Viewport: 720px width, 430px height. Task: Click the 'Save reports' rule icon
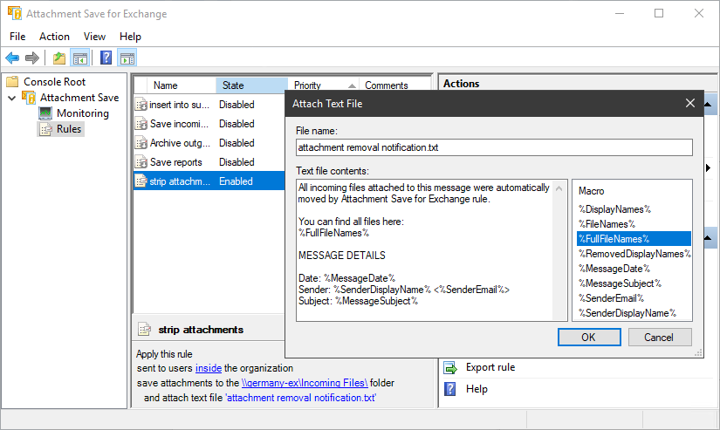click(x=141, y=162)
